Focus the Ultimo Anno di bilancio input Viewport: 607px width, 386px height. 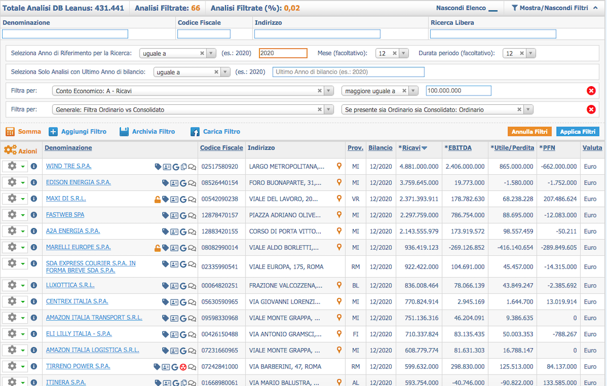(x=349, y=72)
